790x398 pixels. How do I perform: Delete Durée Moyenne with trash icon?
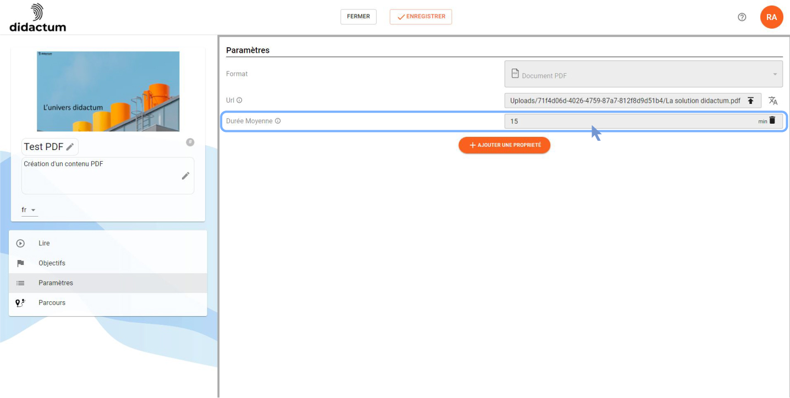point(772,120)
